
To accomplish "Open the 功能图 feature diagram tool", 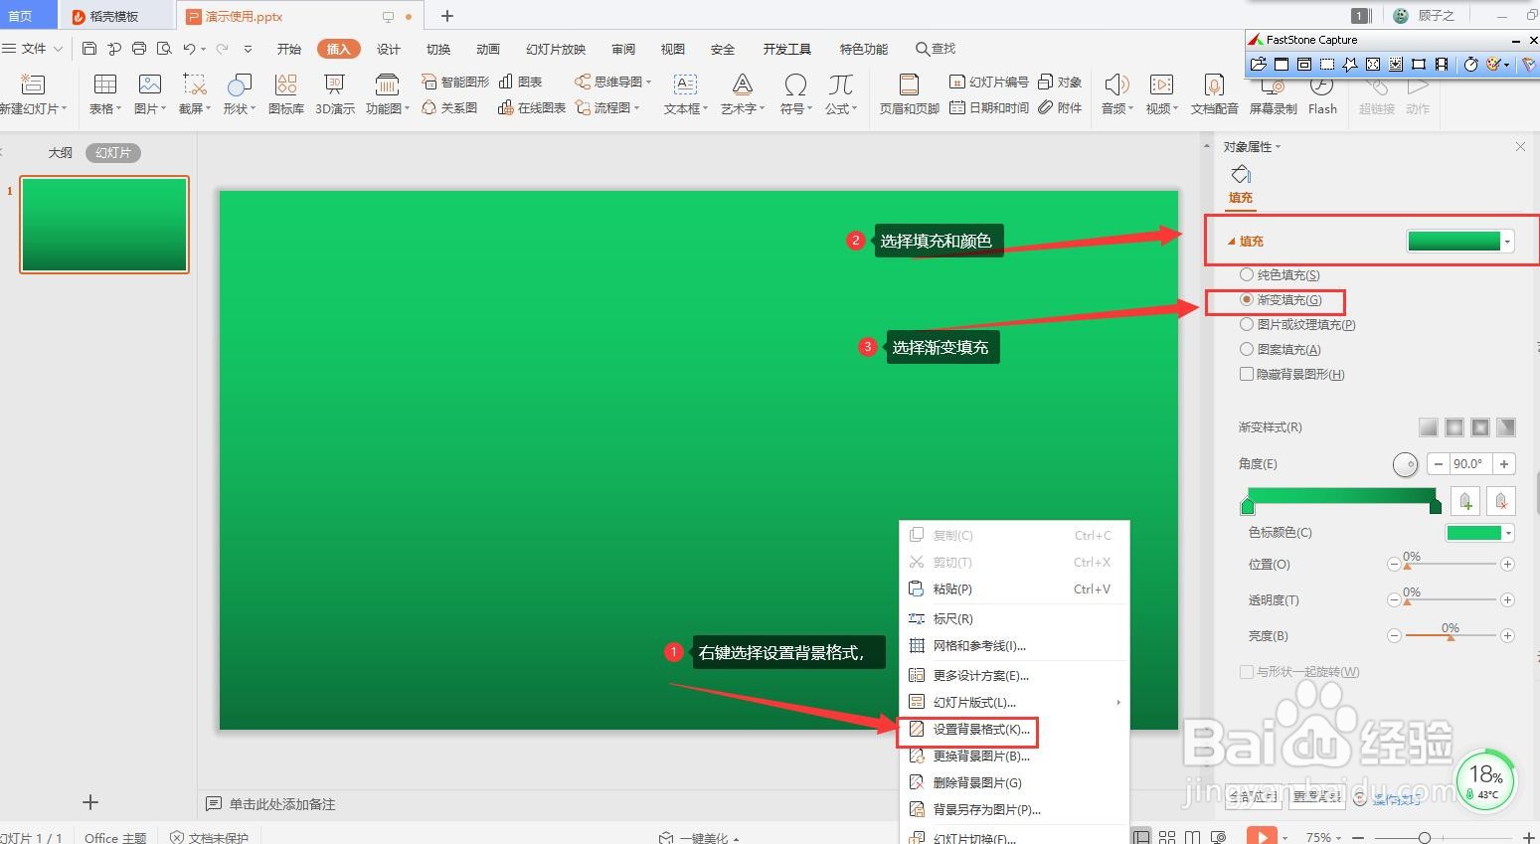I will click(x=387, y=94).
